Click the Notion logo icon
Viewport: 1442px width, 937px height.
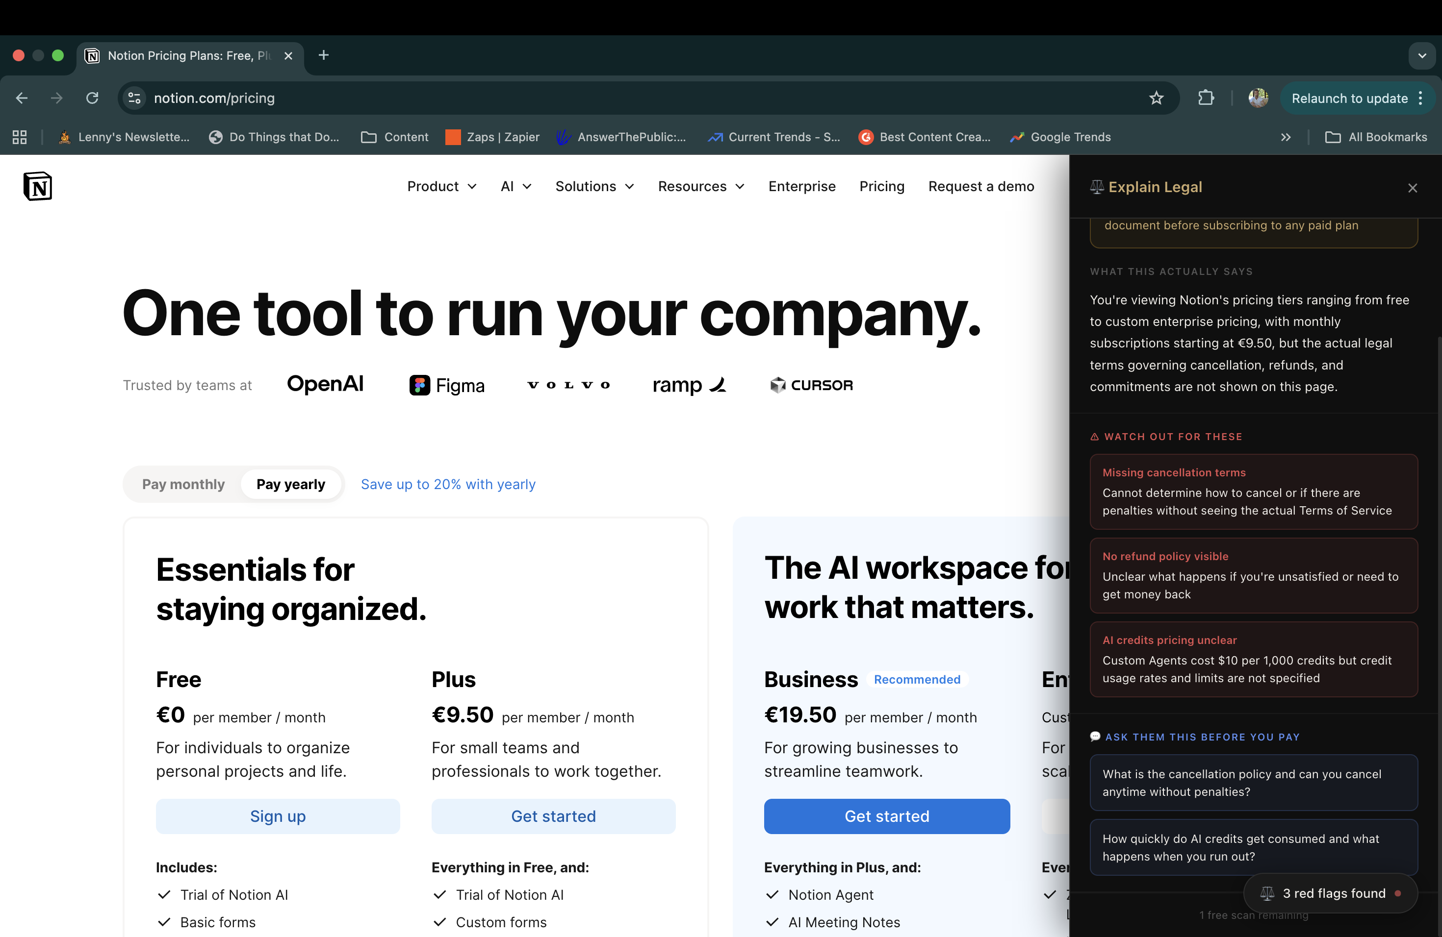click(38, 186)
